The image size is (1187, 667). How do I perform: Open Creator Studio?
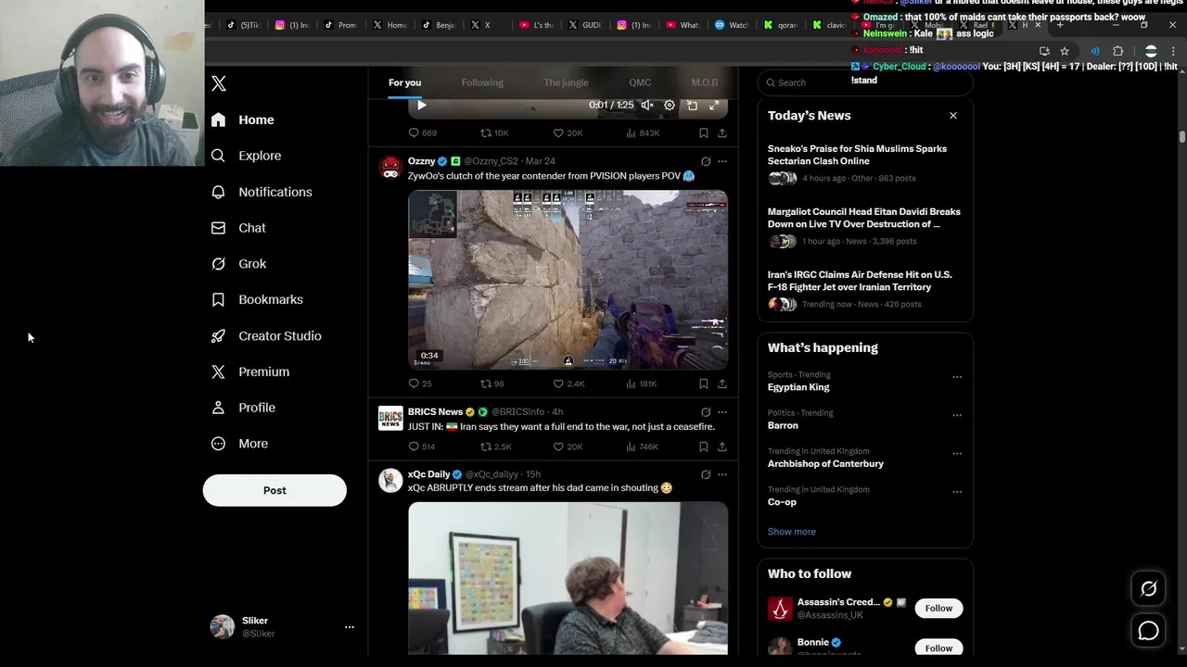point(267,335)
